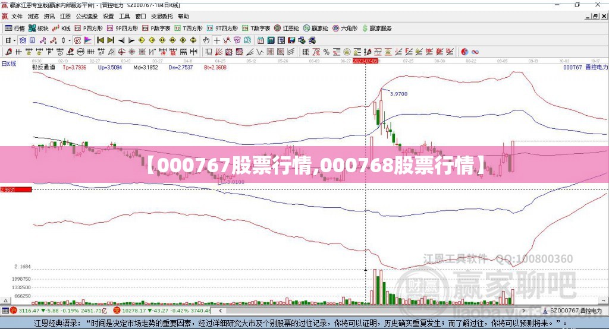
Task: Open the 资讯 menu
Action: coord(49,16)
